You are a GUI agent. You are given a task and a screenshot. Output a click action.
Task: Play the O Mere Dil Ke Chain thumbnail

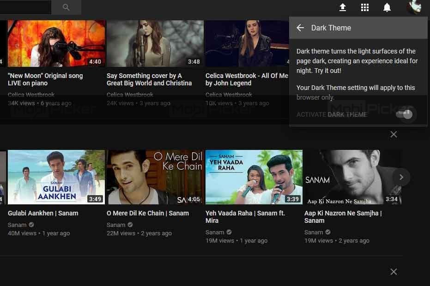[x=155, y=177]
